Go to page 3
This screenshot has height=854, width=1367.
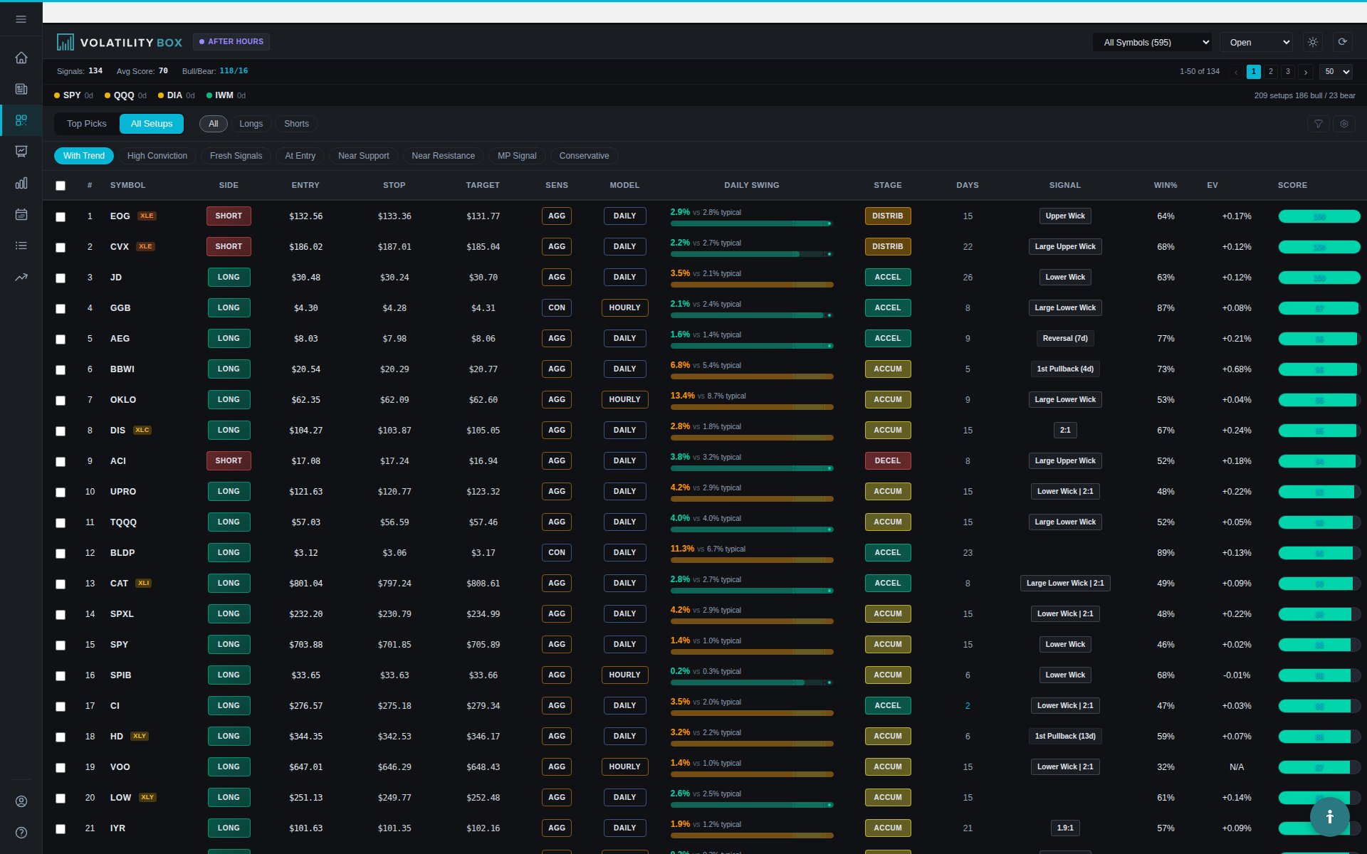pos(1288,72)
